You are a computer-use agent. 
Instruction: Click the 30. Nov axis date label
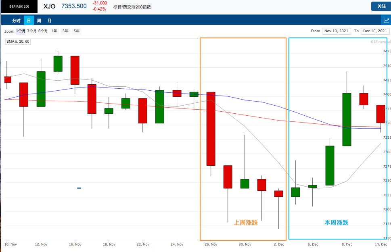(245, 244)
